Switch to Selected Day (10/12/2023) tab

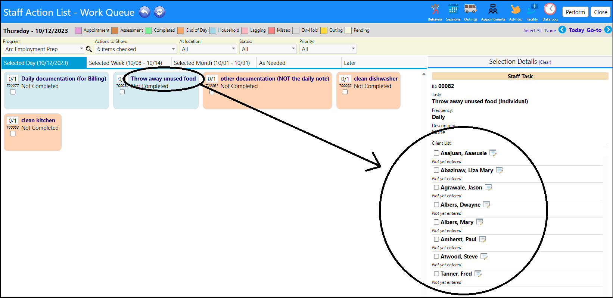[44, 63]
